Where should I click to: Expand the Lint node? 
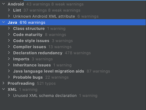tap(9, 10)
